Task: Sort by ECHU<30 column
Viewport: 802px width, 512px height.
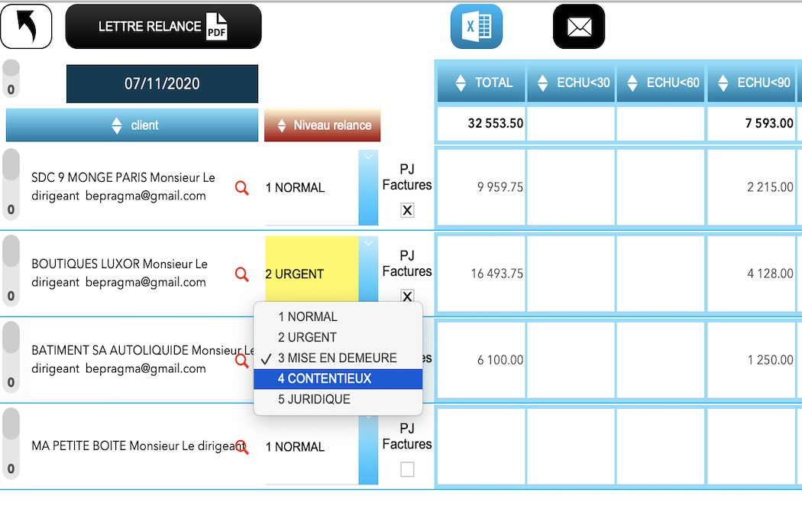Action: click(571, 83)
